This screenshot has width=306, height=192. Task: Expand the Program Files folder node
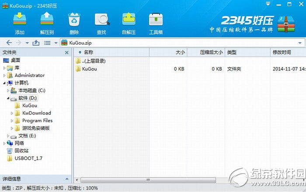tap(12, 121)
